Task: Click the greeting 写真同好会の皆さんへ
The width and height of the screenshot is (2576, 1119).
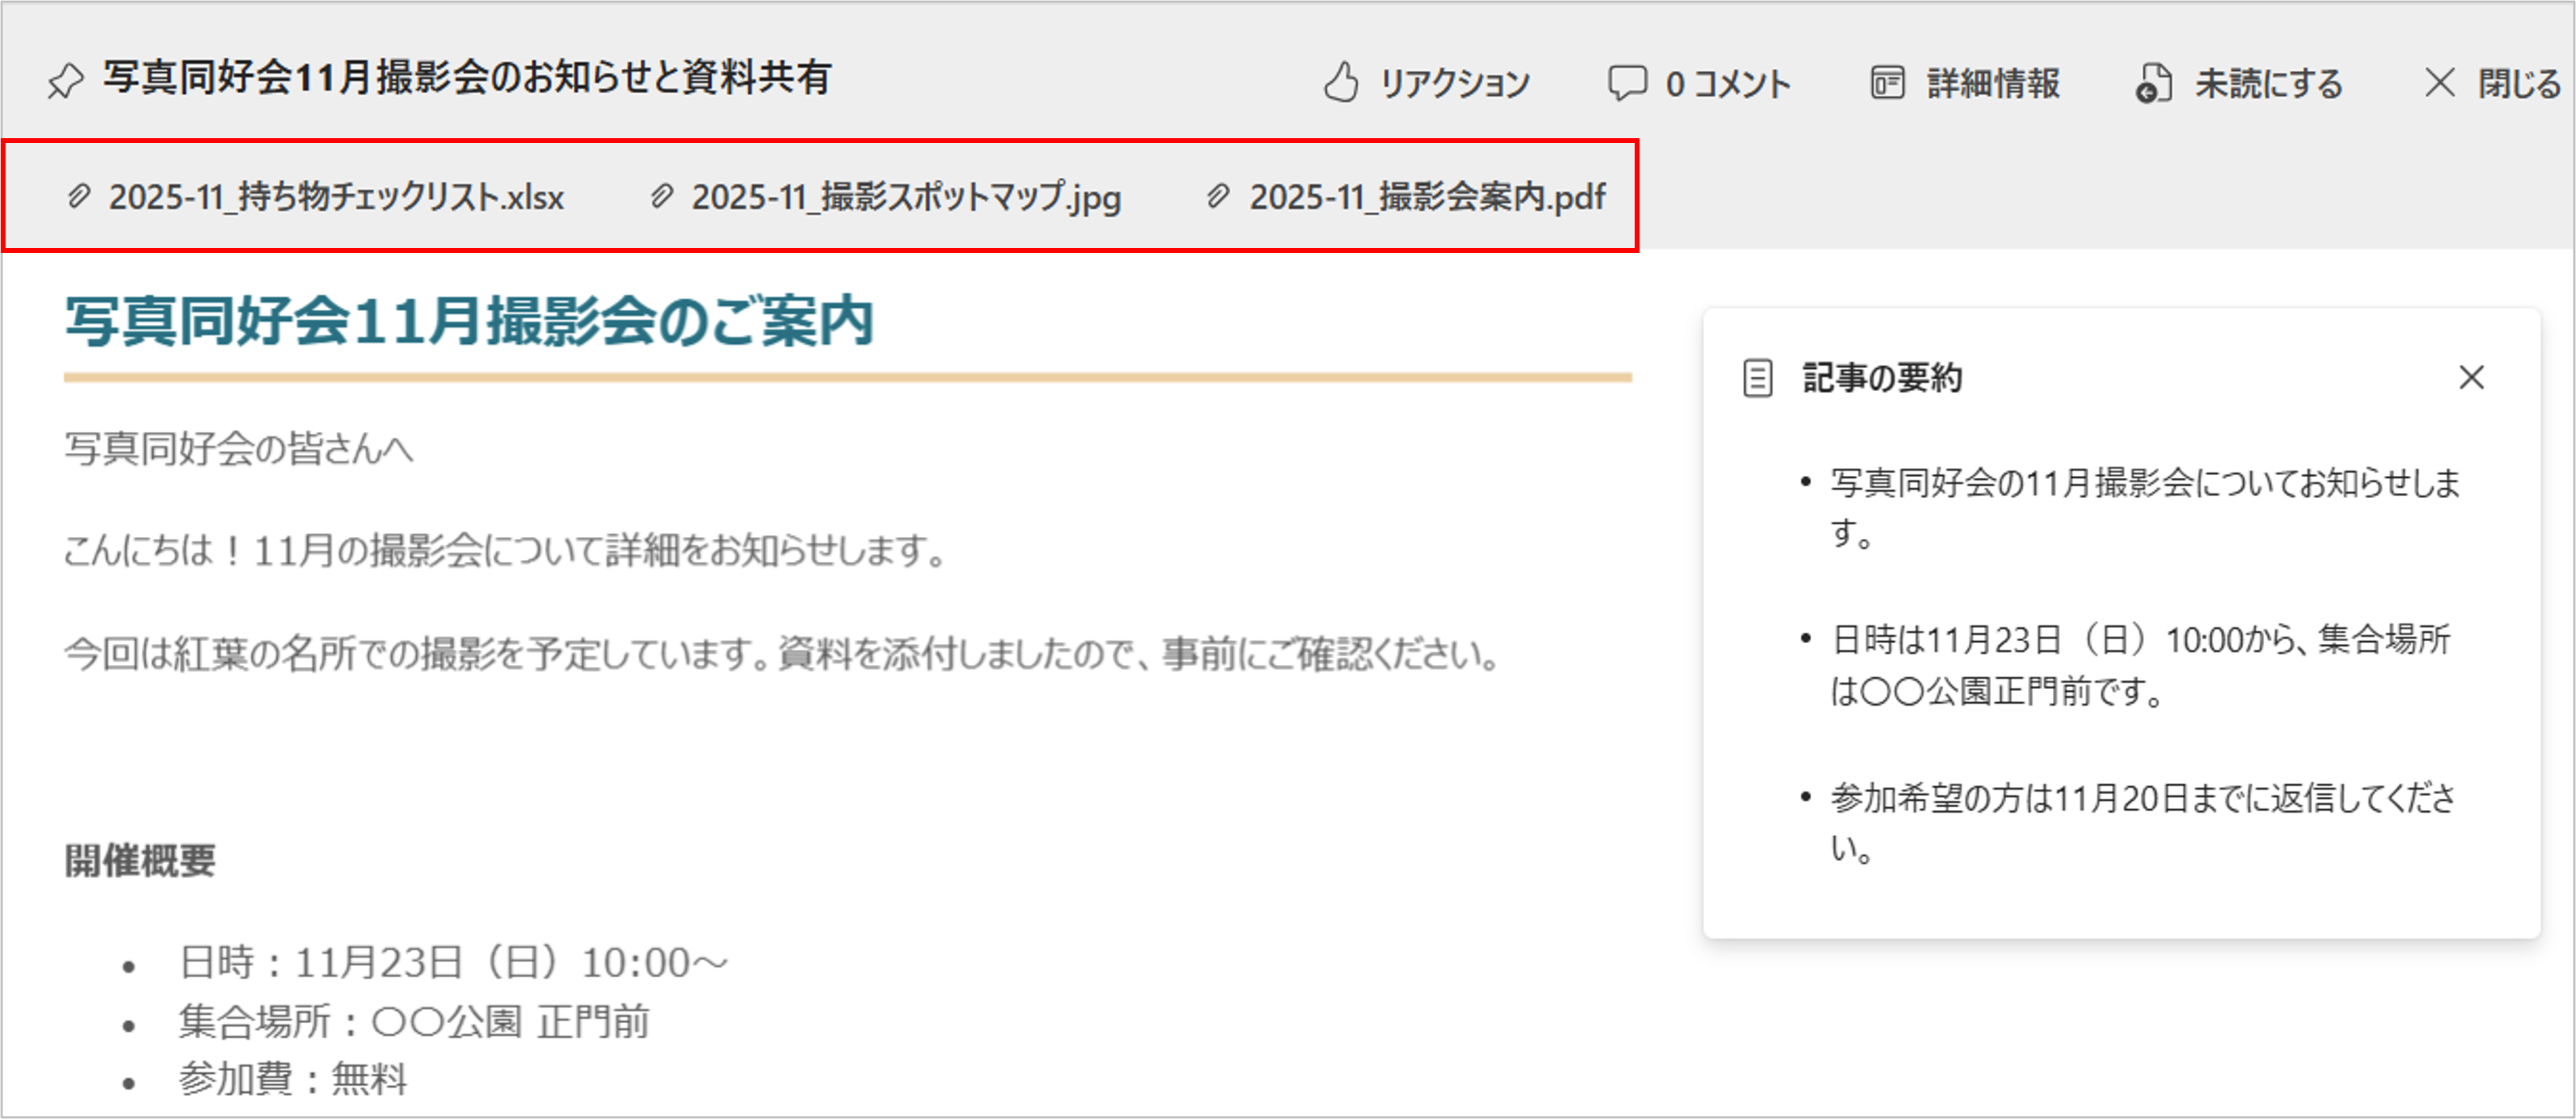Action: tap(239, 448)
